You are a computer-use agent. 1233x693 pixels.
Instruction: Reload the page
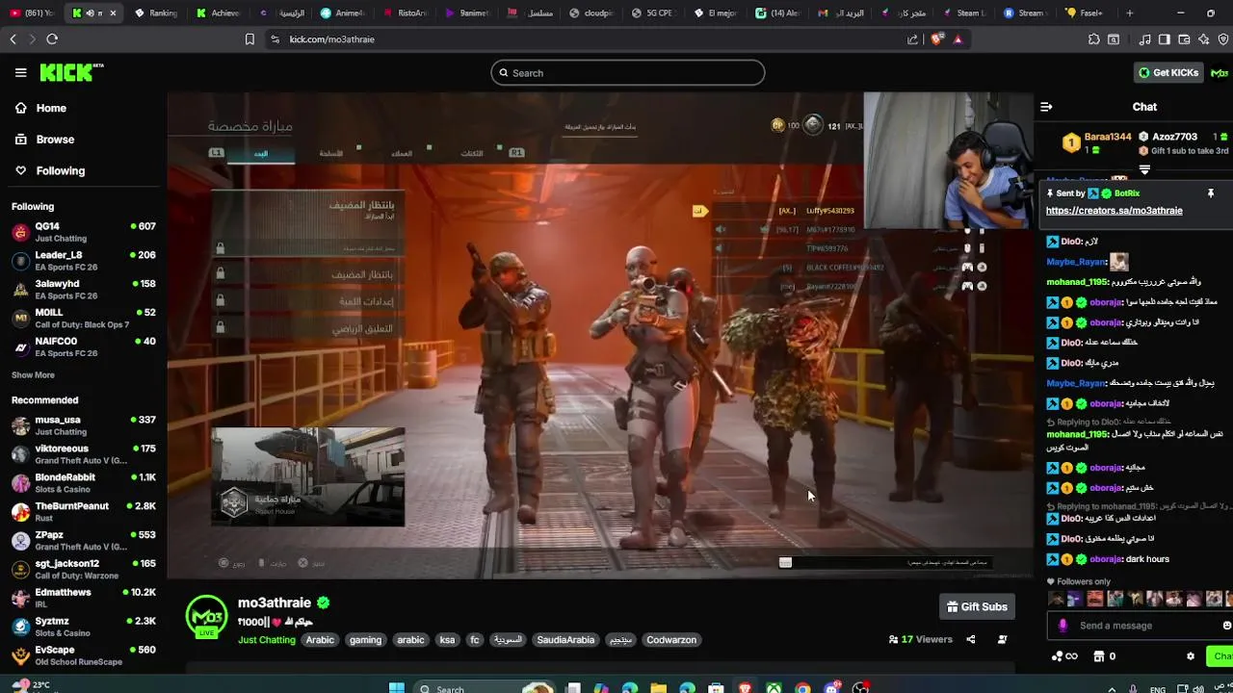(x=52, y=39)
